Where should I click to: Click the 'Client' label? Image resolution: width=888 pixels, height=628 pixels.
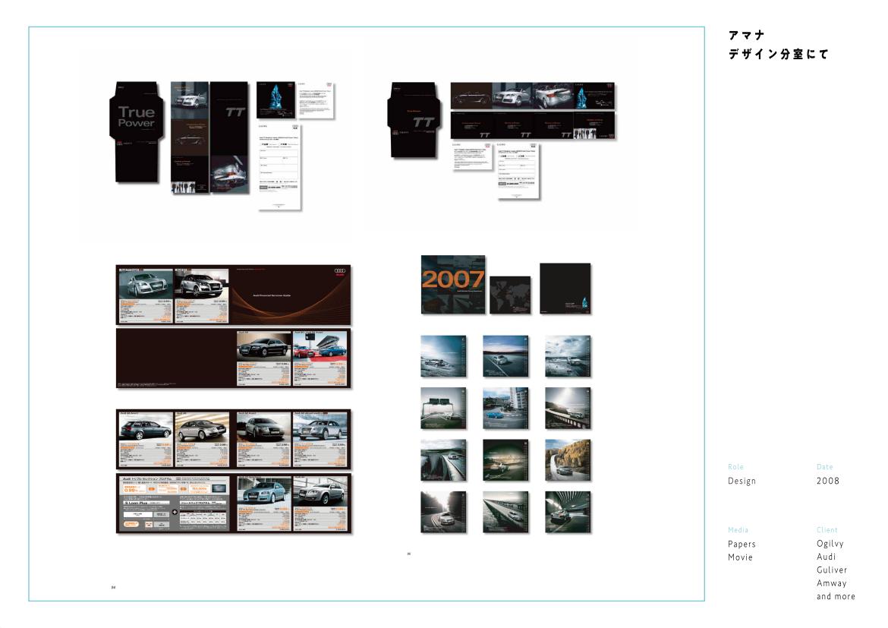pos(827,530)
